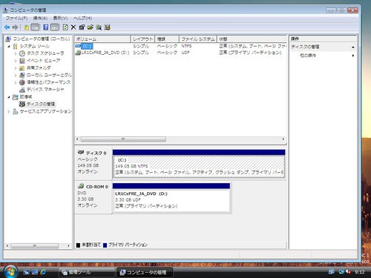Open the blue Help question mark icon

click(46, 27)
